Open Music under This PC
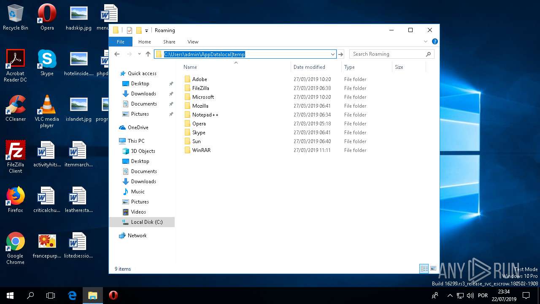The height and width of the screenshot is (304, 540). coord(133,192)
